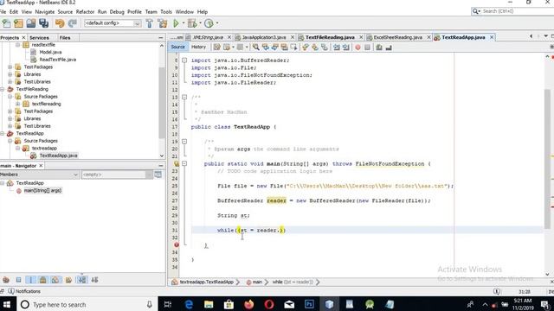Click the Open Project toolbar icon

31,23
